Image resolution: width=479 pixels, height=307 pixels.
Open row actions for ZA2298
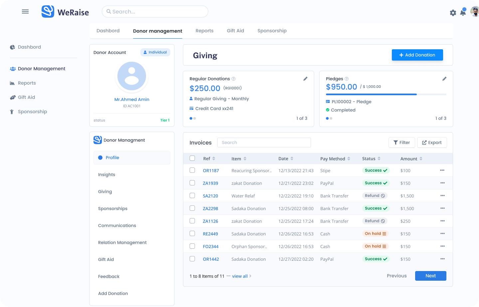coord(442,208)
